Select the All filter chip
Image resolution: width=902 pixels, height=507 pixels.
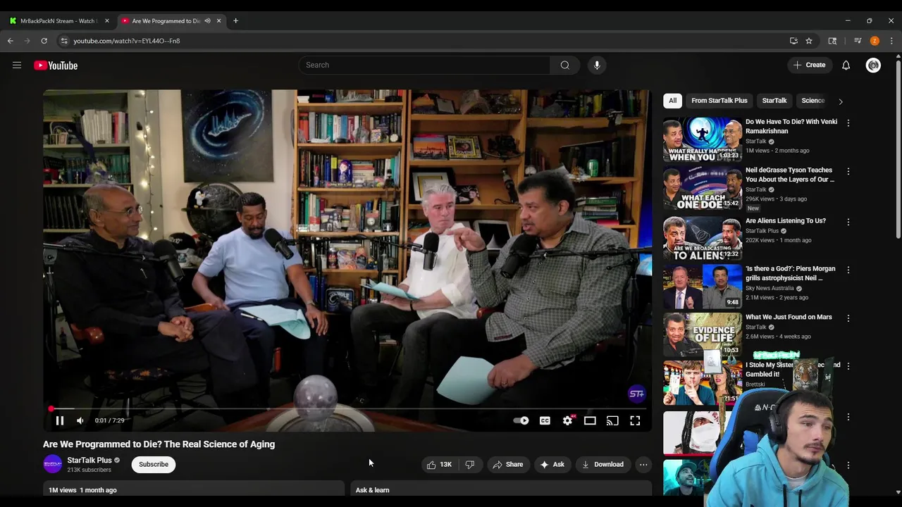[x=672, y=101]
